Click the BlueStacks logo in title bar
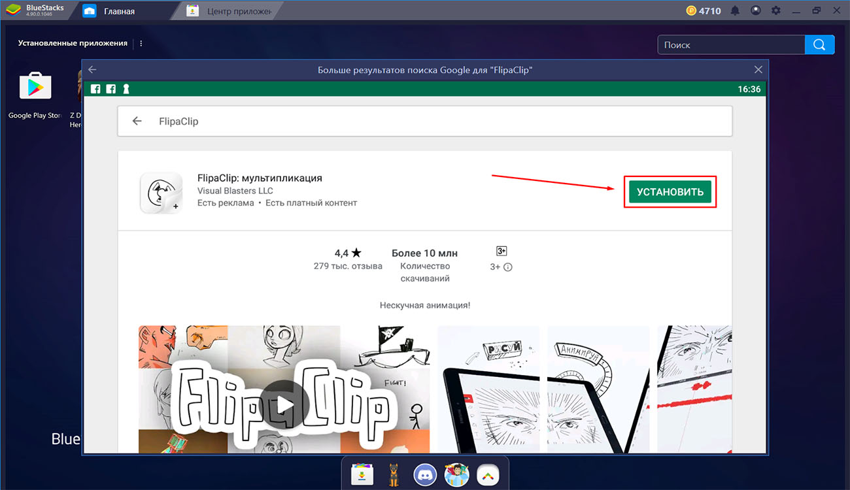Image resolution: width=850 pixels, height=490 pixels. point(14,10)
